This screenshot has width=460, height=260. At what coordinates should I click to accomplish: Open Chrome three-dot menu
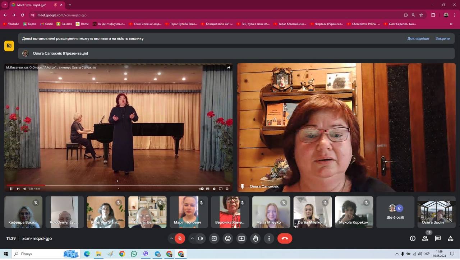[455, 15]
